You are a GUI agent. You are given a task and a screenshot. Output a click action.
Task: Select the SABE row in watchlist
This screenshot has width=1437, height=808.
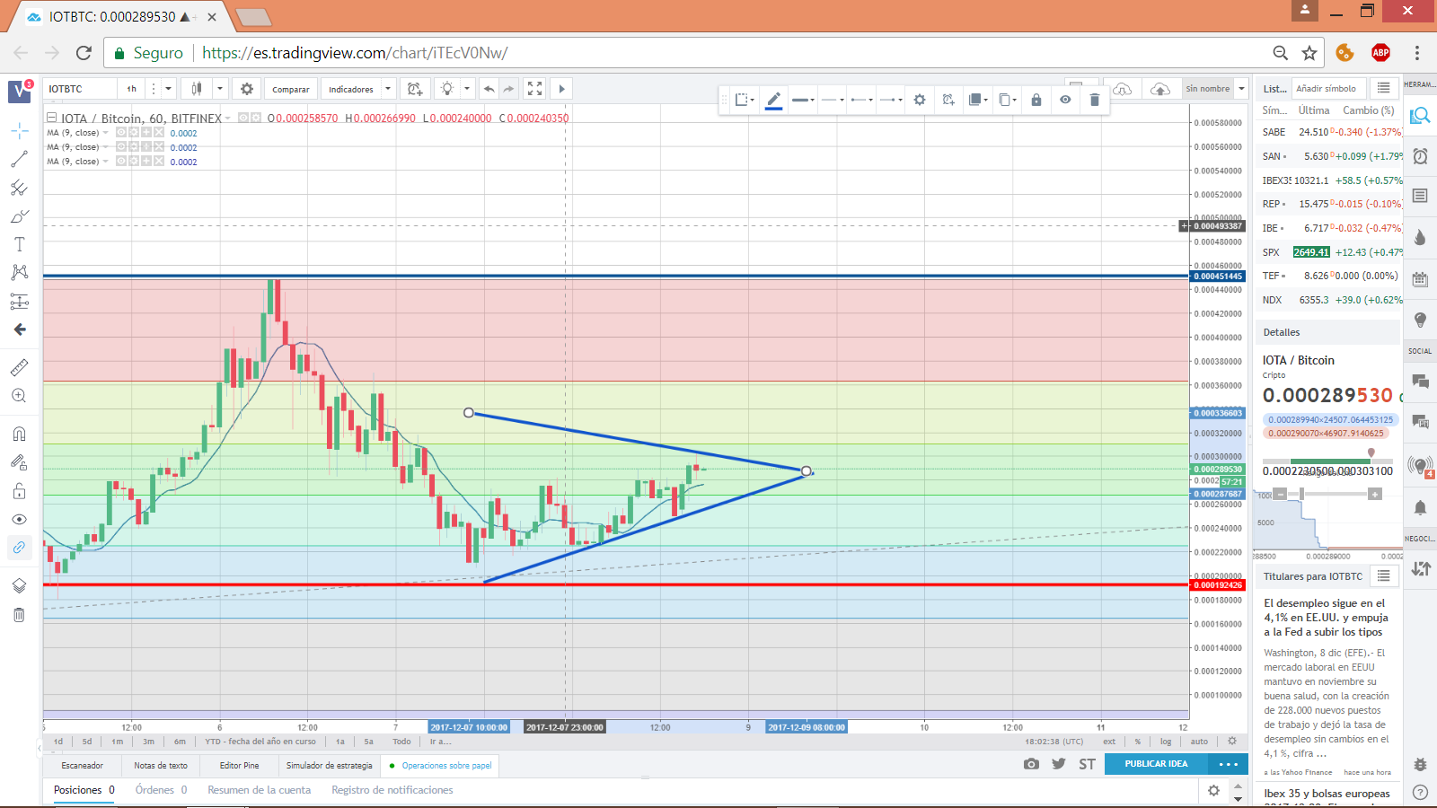(1329, 132)
